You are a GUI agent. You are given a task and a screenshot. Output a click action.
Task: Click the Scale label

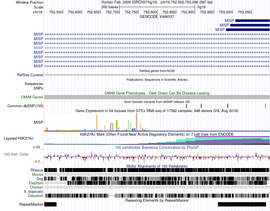coord(38,7)
